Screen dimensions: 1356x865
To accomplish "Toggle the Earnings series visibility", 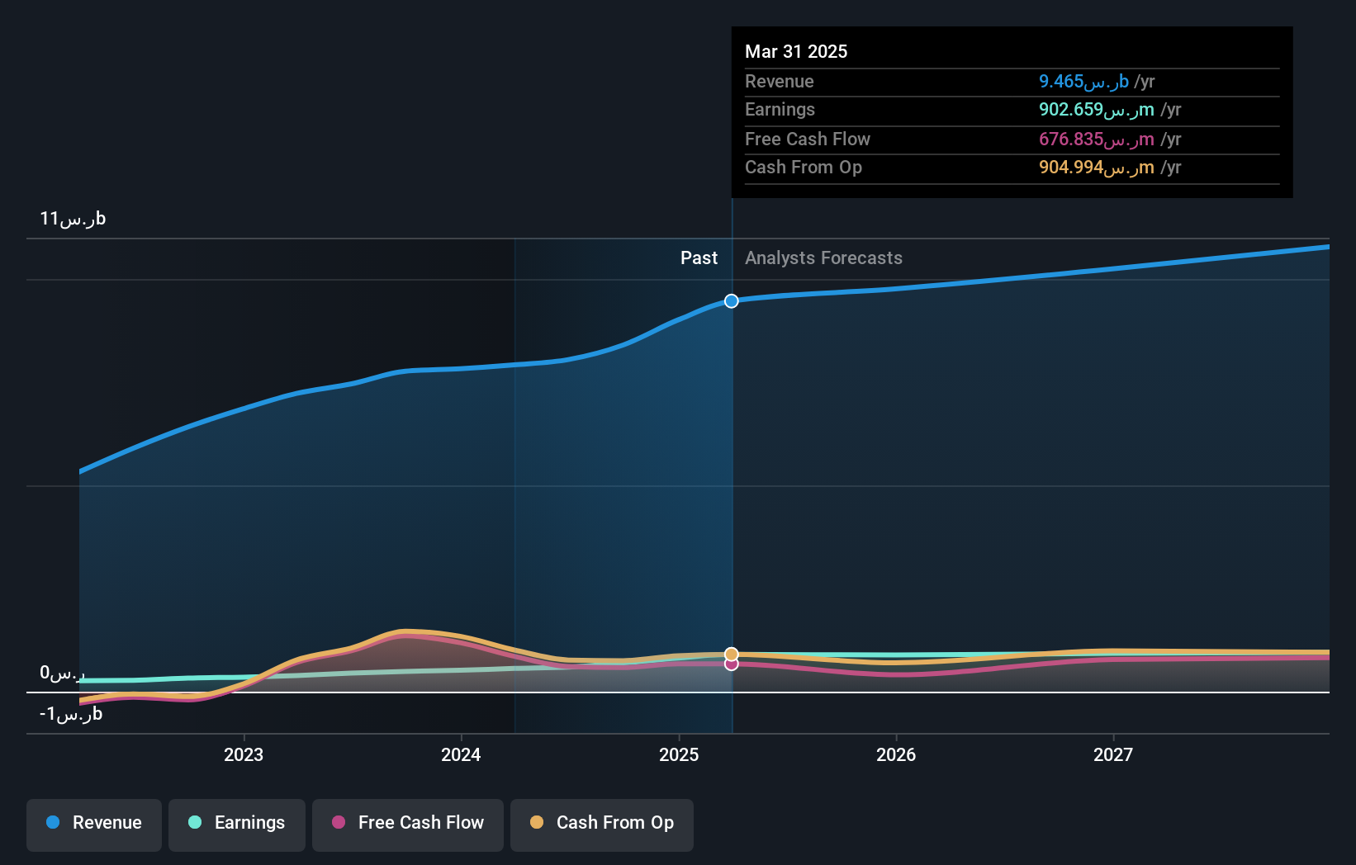I will coord(236,824).
